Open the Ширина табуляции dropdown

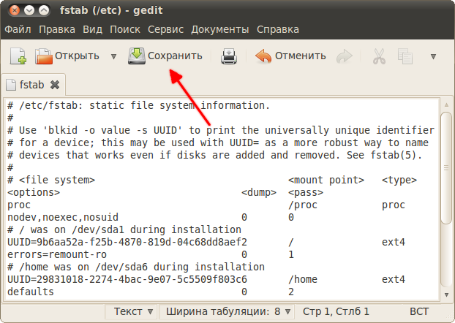click(227, 312)
